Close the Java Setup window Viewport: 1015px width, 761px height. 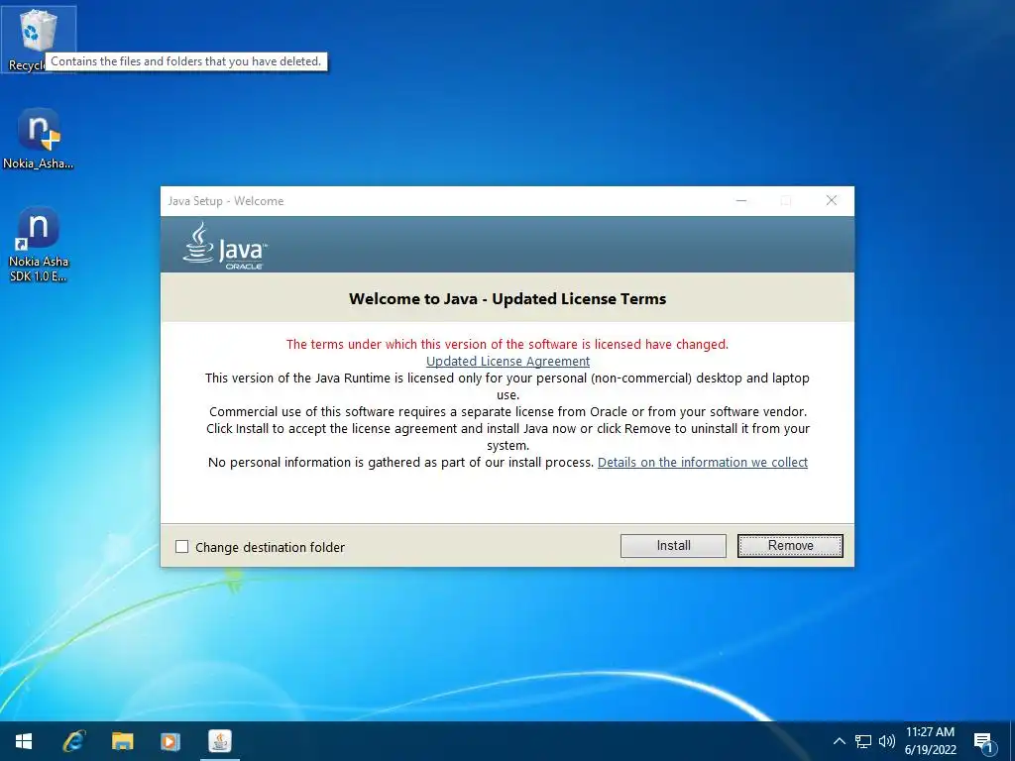(832, 200)
